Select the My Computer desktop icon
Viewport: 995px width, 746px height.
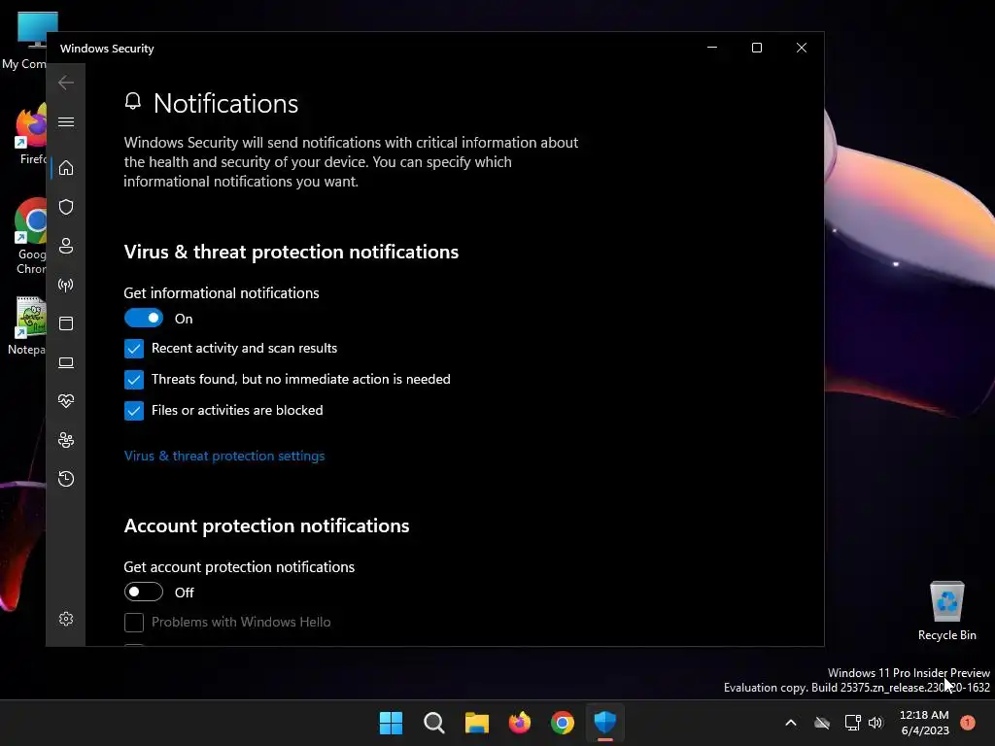(x=24, y=41)
